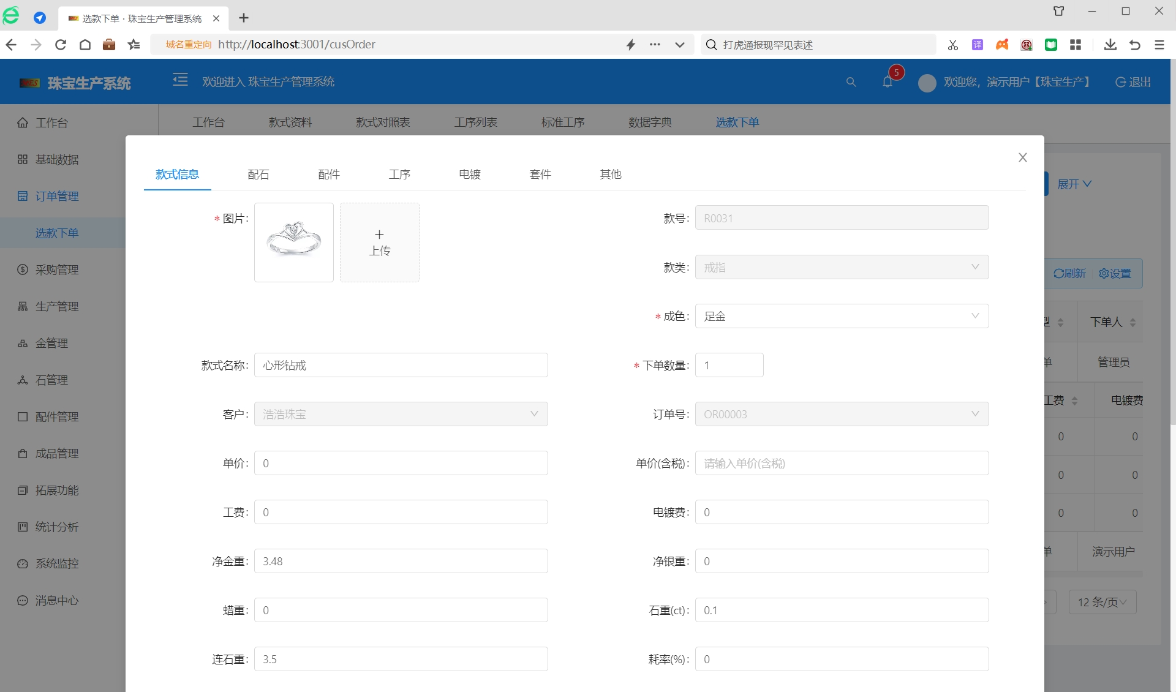Expand address bar dropdown chevron

click(680, 45)
